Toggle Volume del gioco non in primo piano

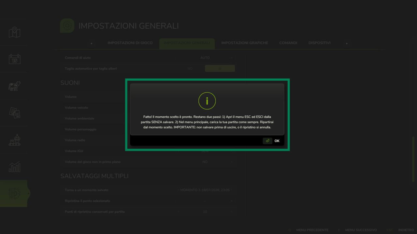pos(205,162)
